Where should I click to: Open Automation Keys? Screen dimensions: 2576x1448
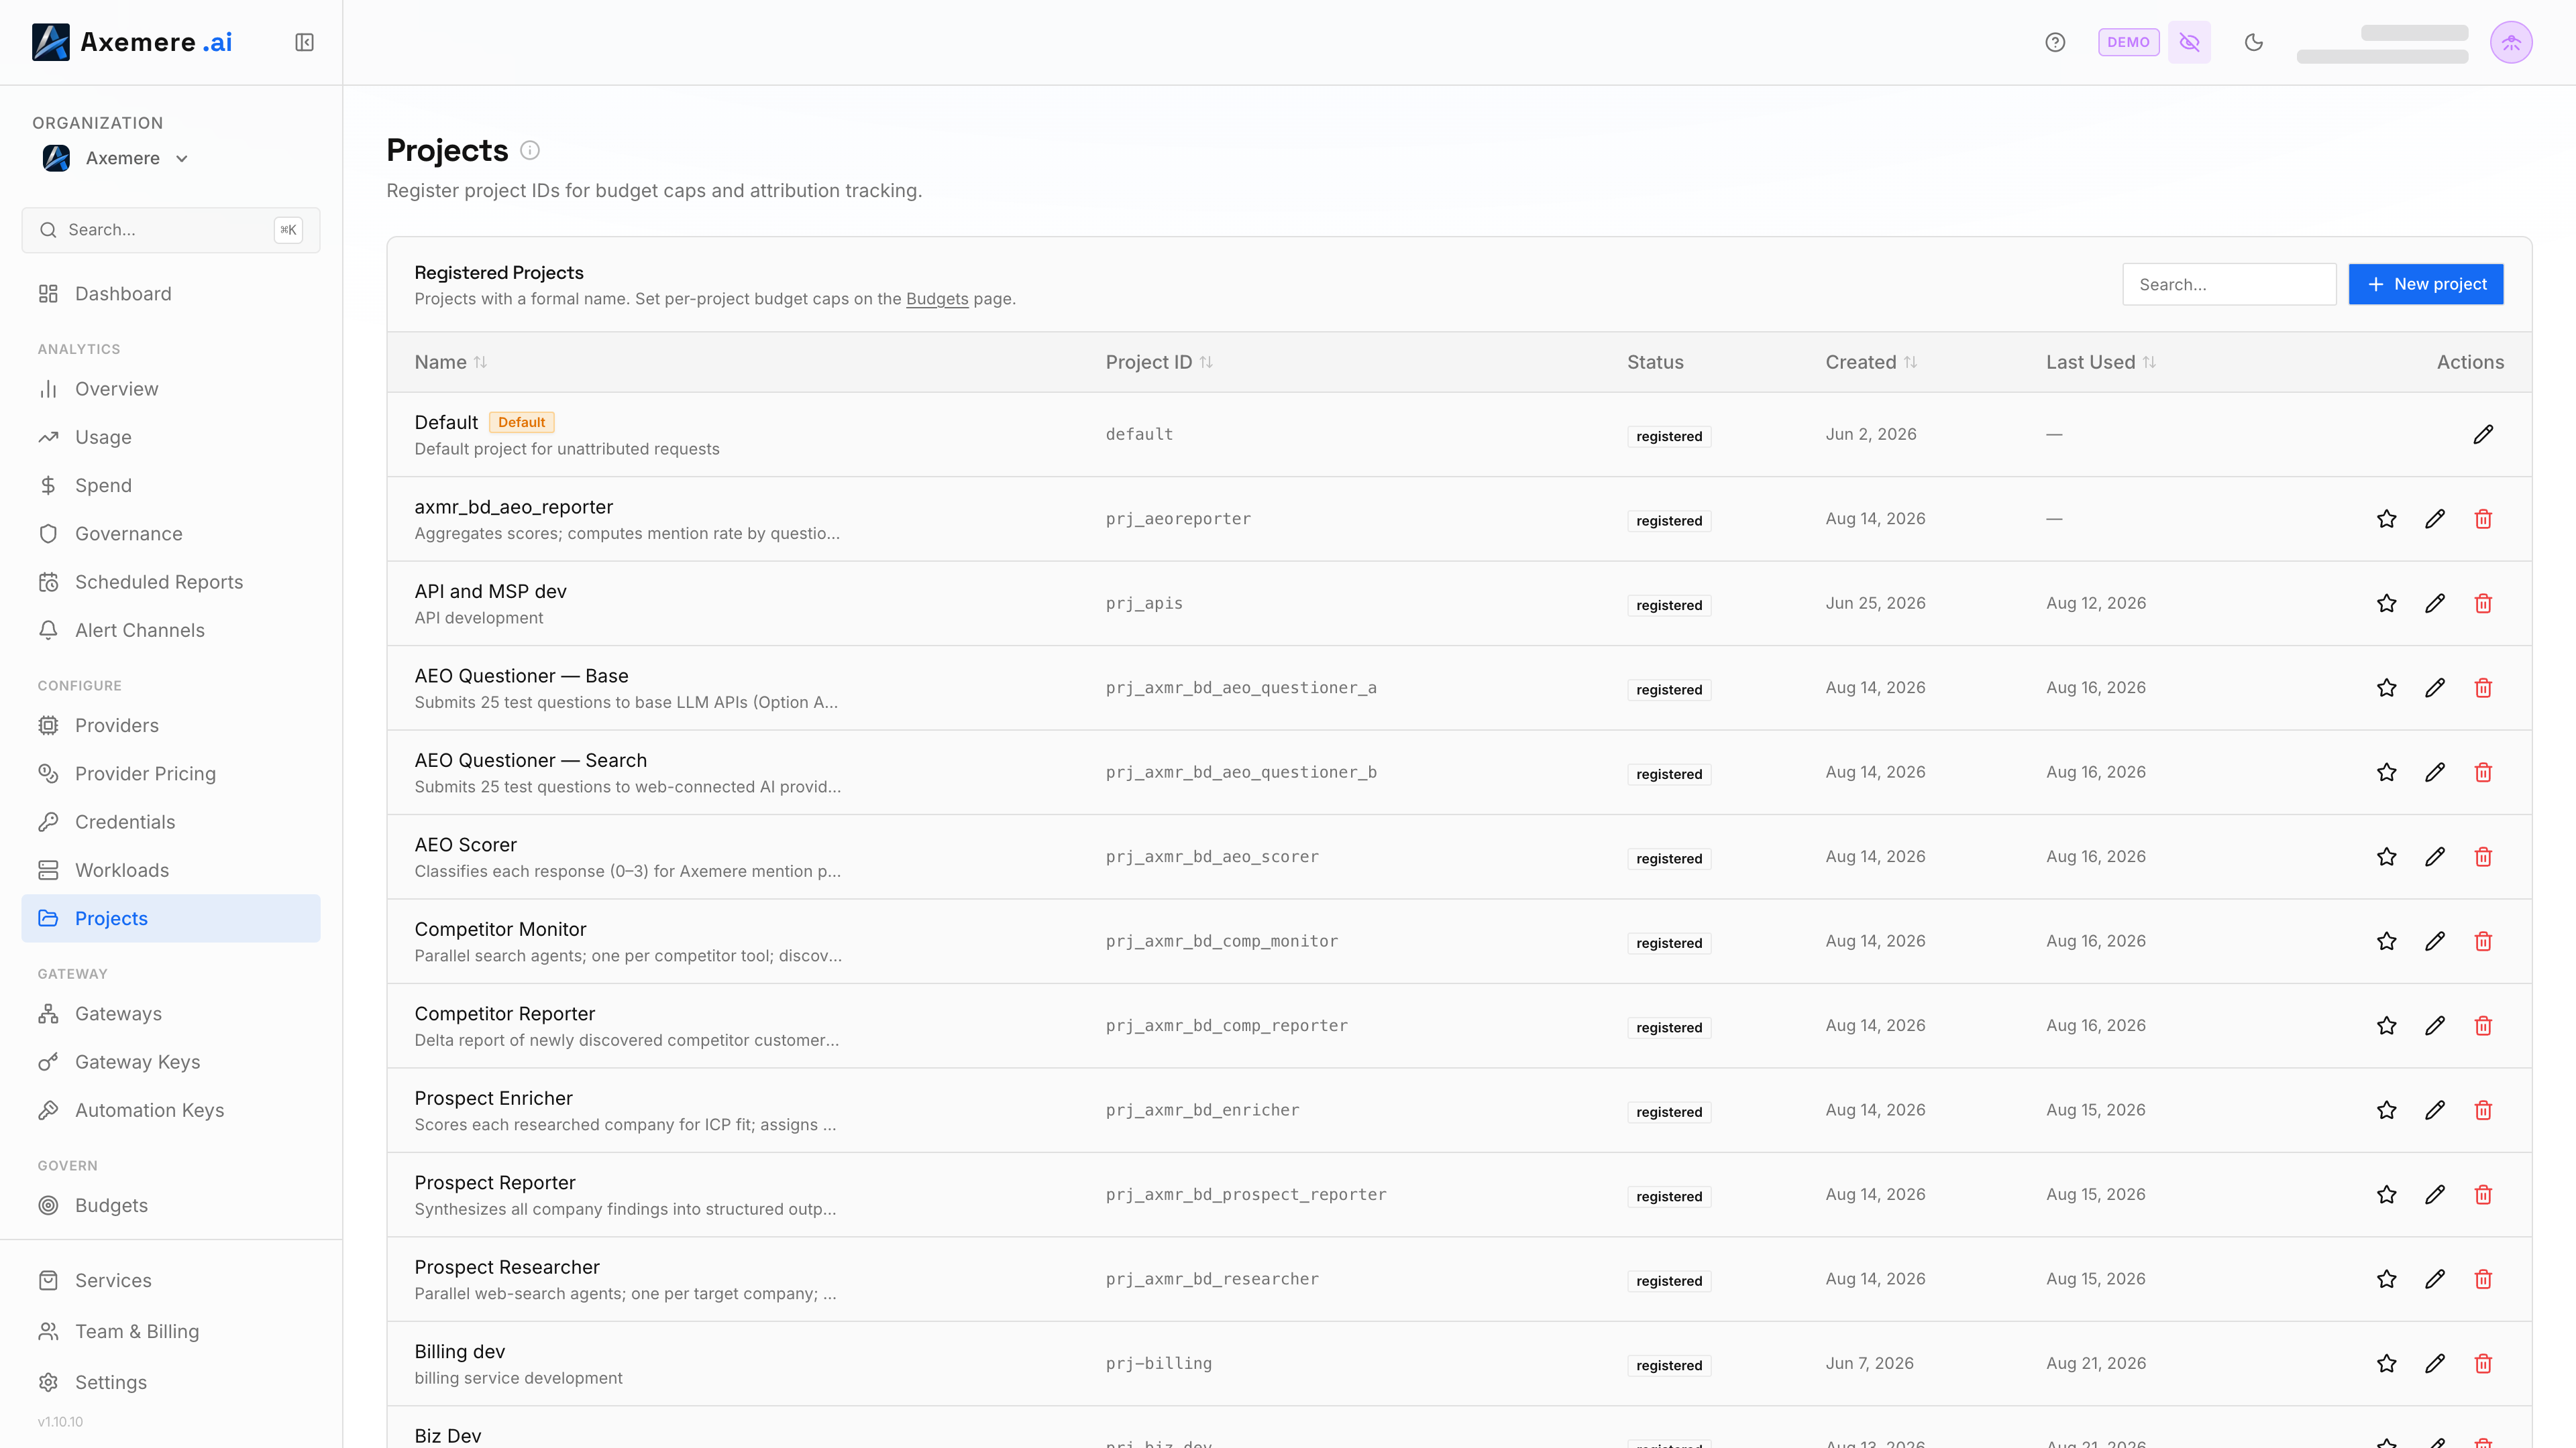(171, 1110)
